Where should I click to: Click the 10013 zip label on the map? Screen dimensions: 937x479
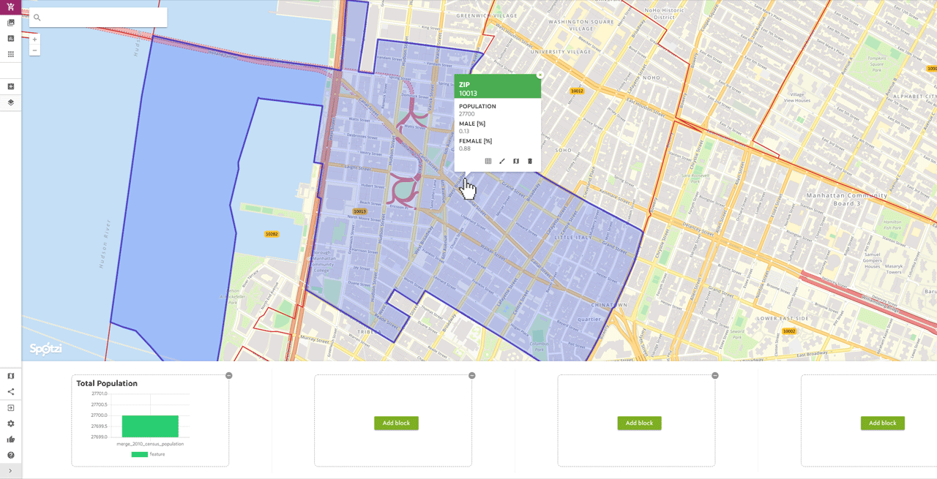[x=359, y=211]
